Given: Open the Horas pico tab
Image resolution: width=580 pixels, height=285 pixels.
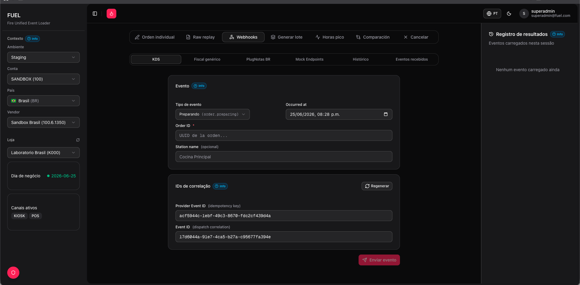Looking at the screenshot, I should click(330, 37).
